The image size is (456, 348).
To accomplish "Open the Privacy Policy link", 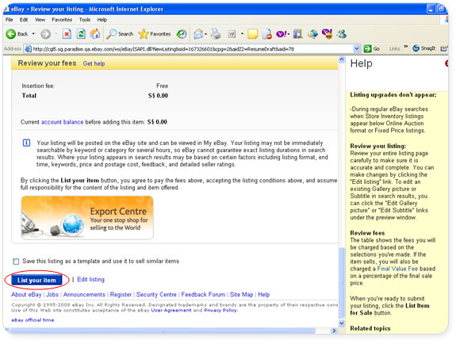I will [220, 310].
